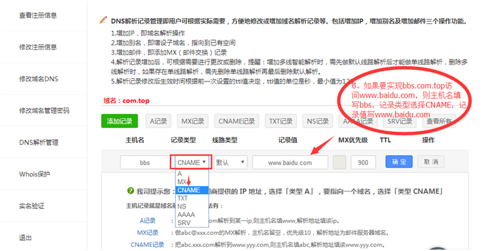Screen dimensions: 483x251
Task: Click the record value field www.baidu.com
Action: 290,162
